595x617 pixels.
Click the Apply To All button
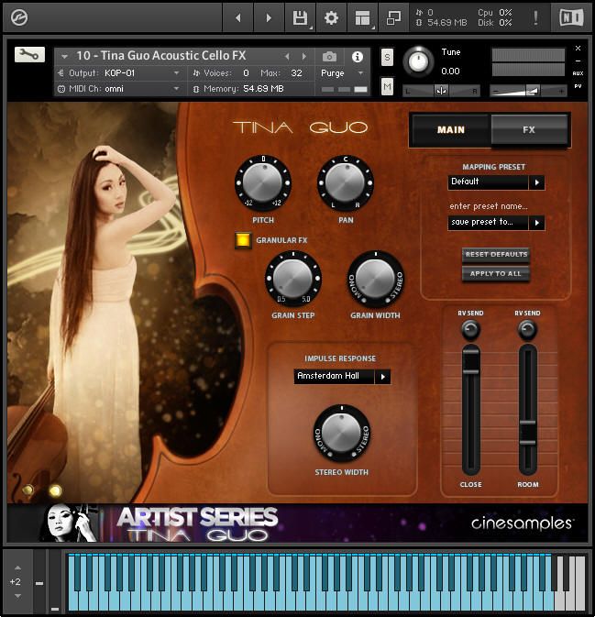496,274
